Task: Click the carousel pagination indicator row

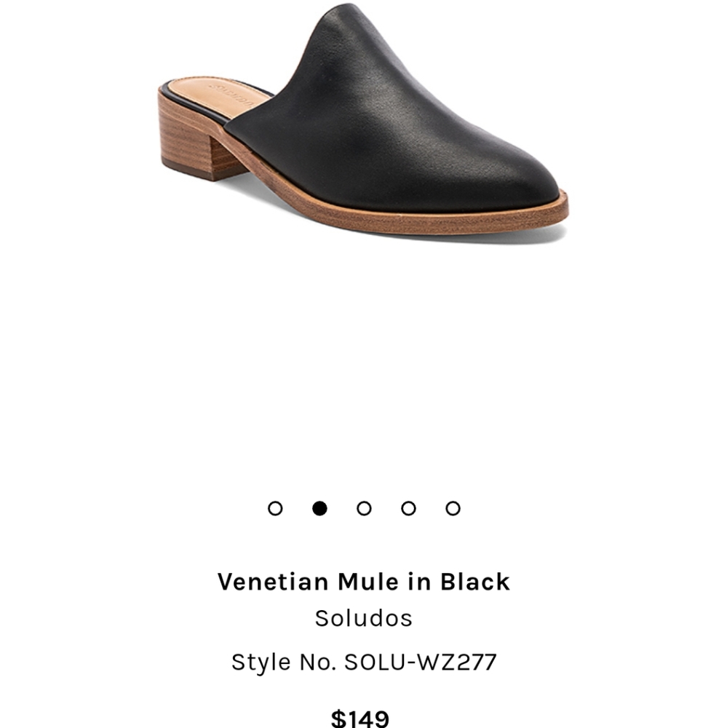Action: [x=364, y=507]
